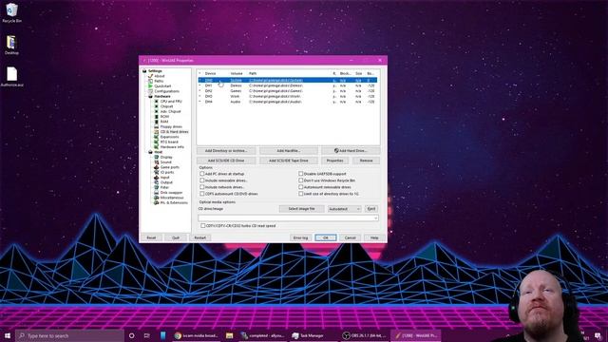Toggle Automount removable drives checkbox
This screenshot has height=342, width=608.
(x=301, y=187)
